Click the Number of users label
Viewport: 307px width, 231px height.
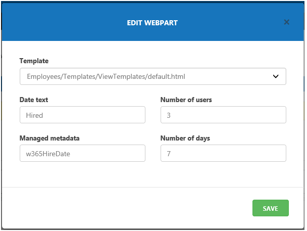pyautogui.click(x=186, y=100)
